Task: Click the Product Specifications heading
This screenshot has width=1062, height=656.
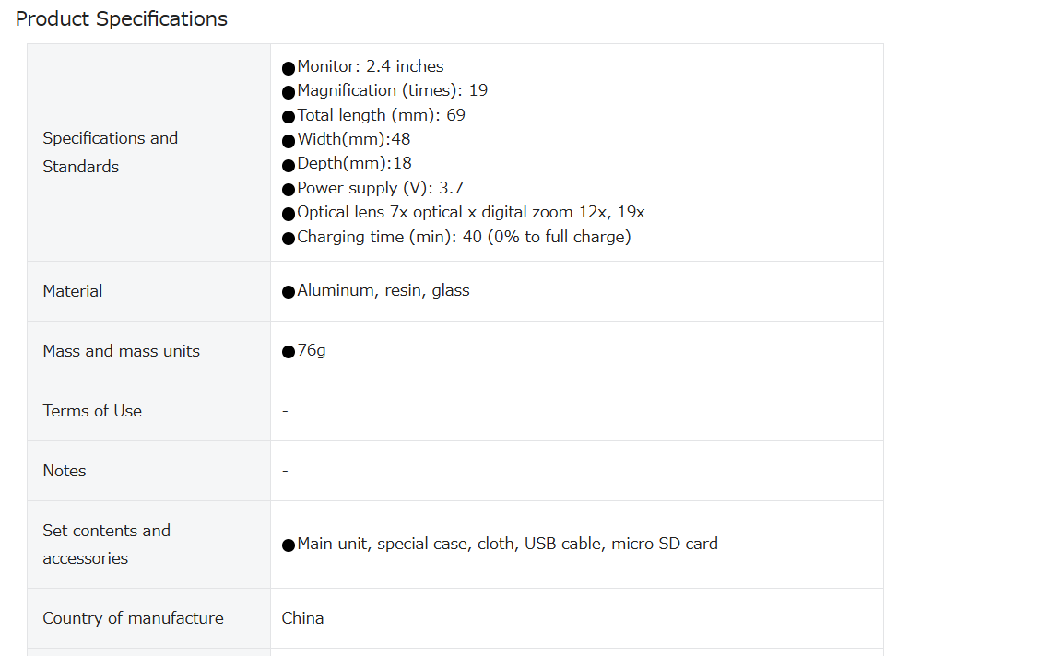Action: [x=122, y=19]
